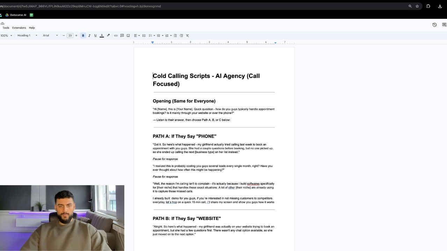Click the 'Listen to their answer' instruction line
The width and height of the screenshot is (447, 251).
point(191,120)
